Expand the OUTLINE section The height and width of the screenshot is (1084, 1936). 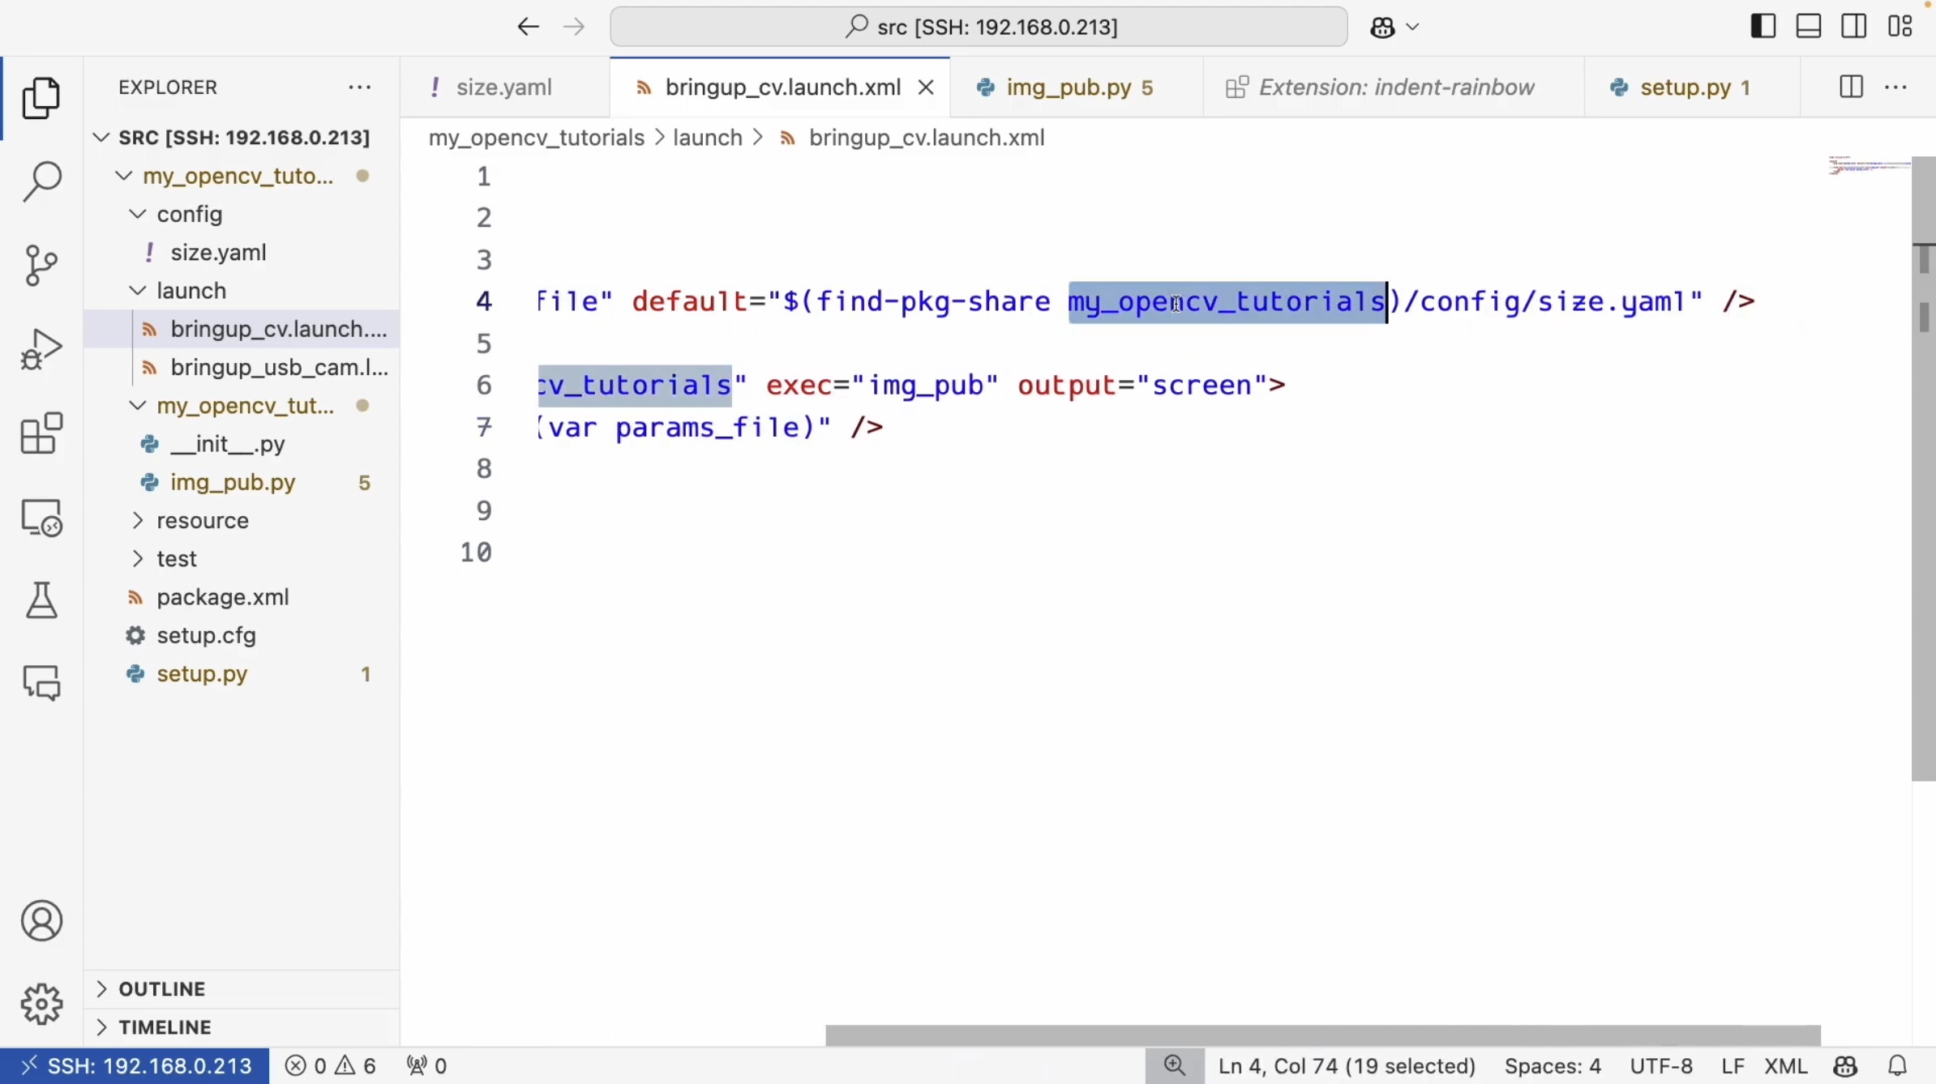(x=161, y=988)
